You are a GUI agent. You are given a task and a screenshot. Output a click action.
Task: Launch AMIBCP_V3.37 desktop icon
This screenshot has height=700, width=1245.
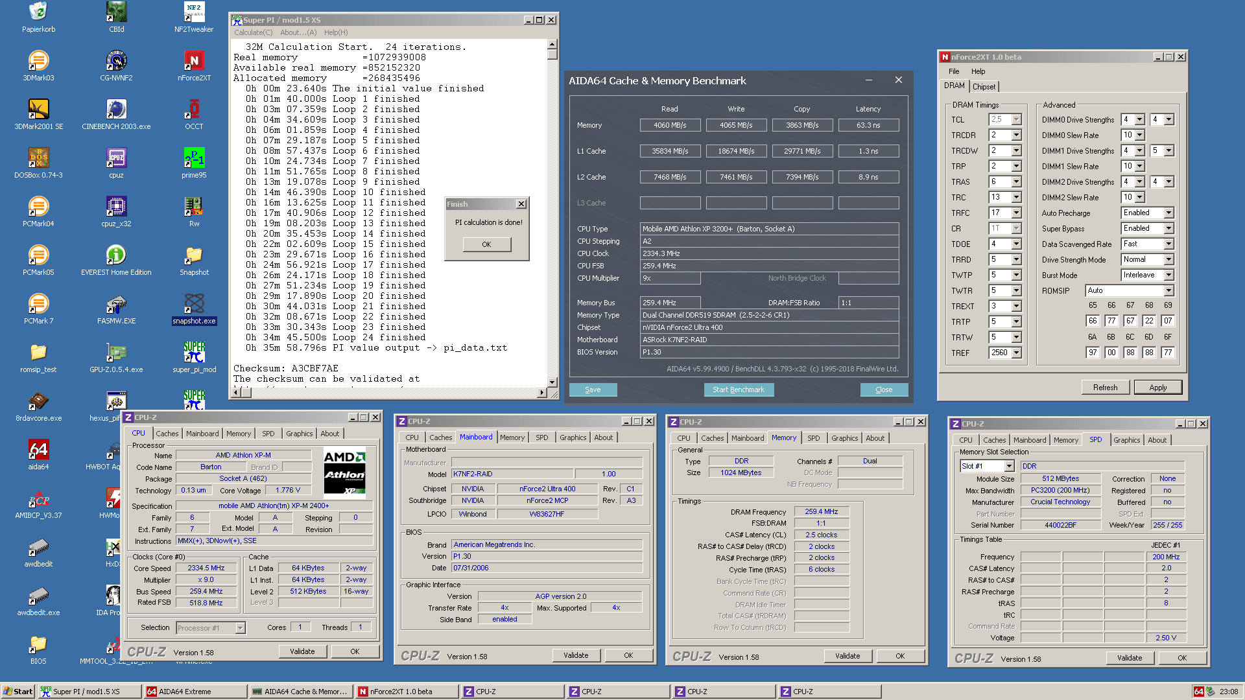(38, 503)
